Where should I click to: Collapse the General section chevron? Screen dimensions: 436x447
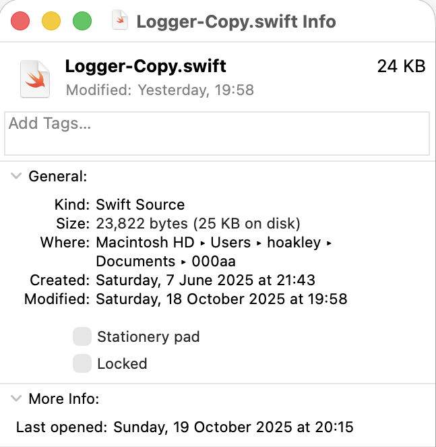(x=15, y=177)
